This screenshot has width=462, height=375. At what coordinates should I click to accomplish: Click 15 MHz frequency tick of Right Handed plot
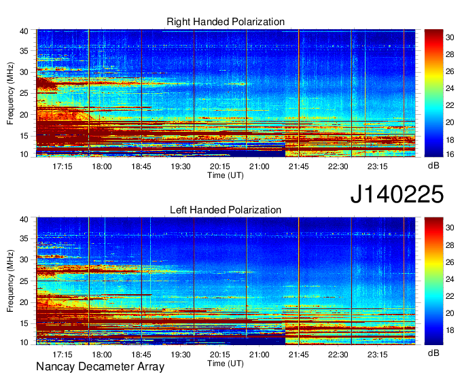tap(24, 136)
